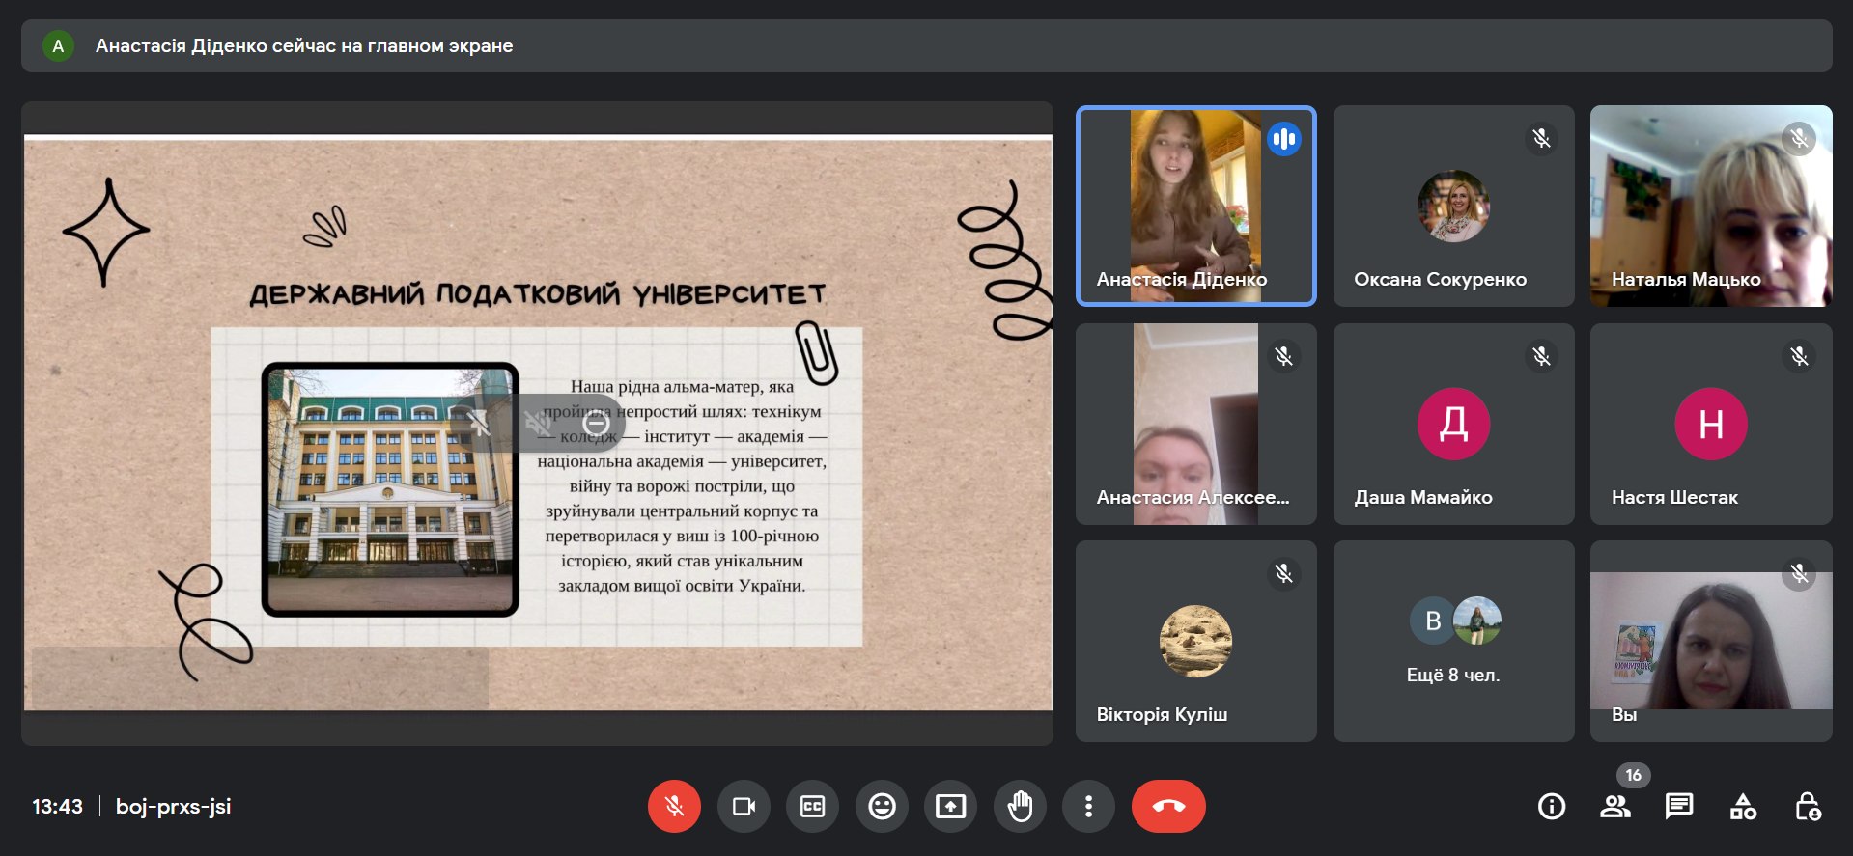Click the clock time 13:43
Viewport: 1853px width, 856px height.
point(58,806)
